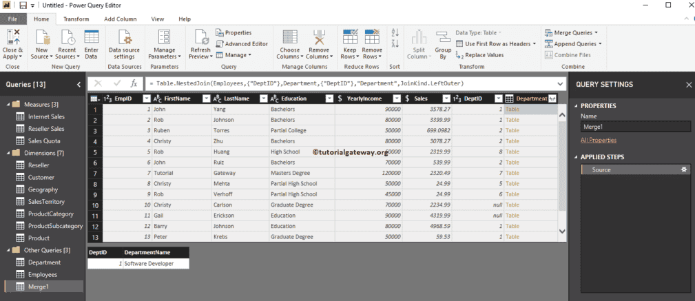Collapse the Measures folder
The width and height of the screenshot is (695, 301).
[8, 105]
